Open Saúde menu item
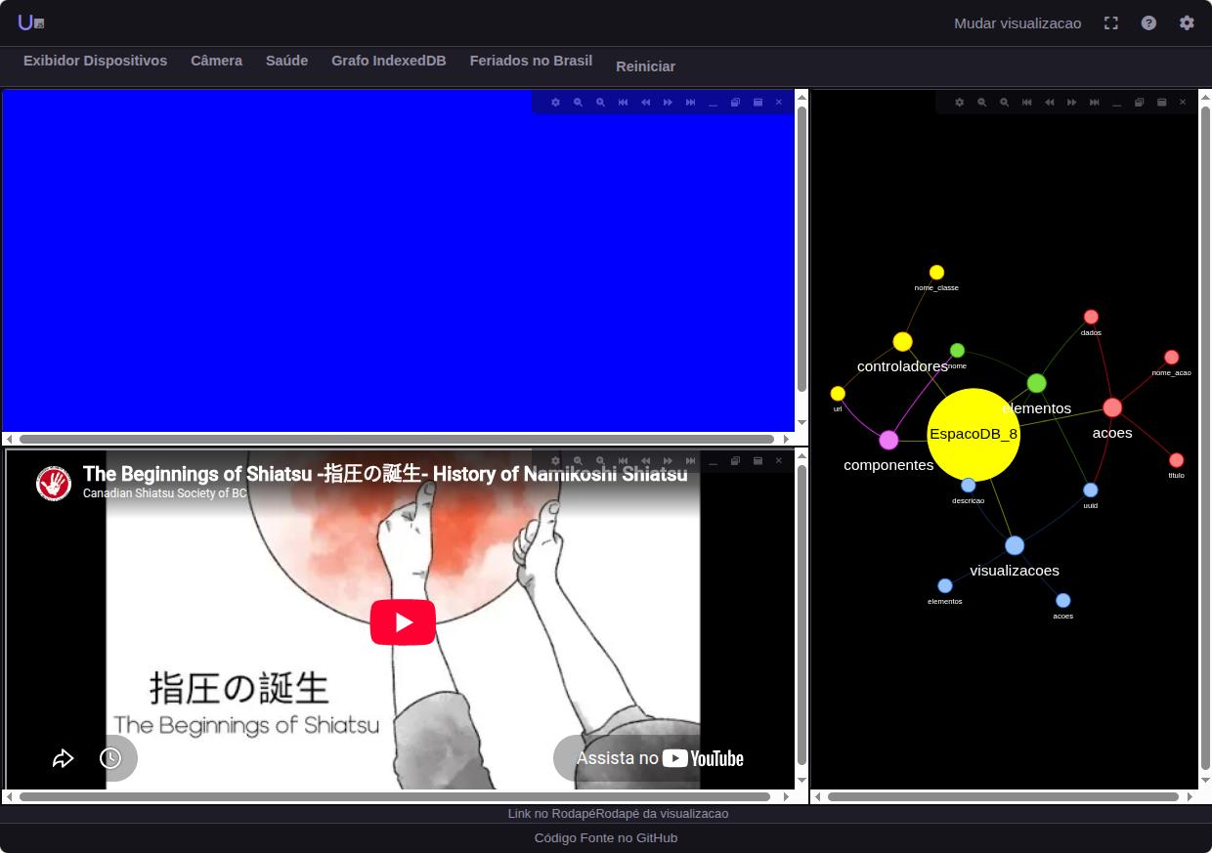This screenshot has height=853, width=1212. coord(286,61)
